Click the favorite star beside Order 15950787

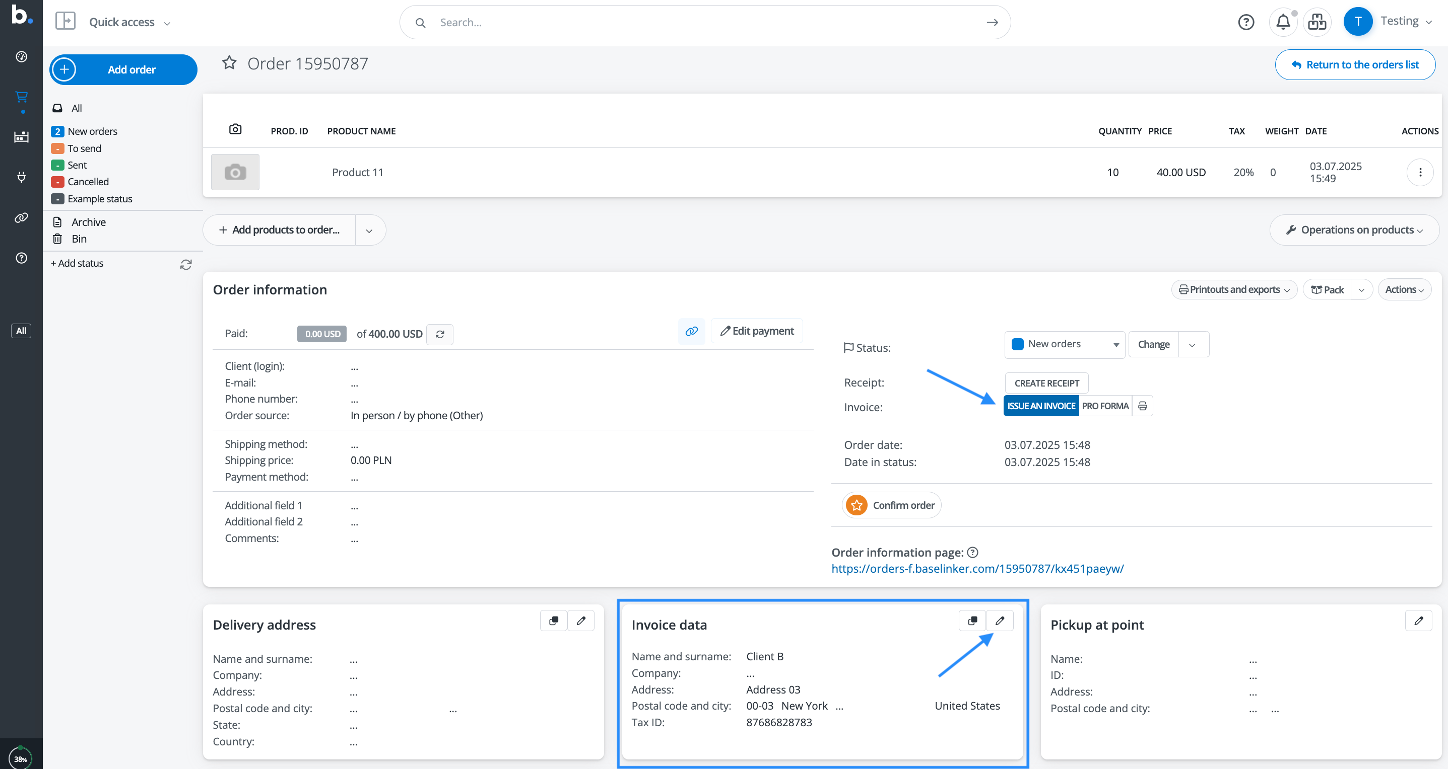[229, 63]
